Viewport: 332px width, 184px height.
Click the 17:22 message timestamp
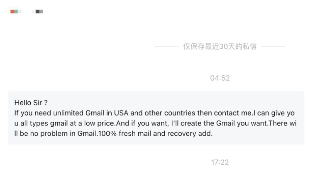220,162
